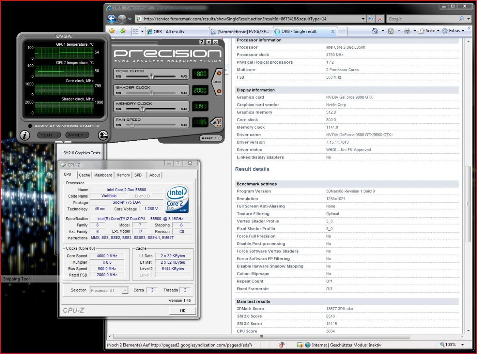
Task: Refresh the page in Internet Explorer
Action: coord(371,19)
